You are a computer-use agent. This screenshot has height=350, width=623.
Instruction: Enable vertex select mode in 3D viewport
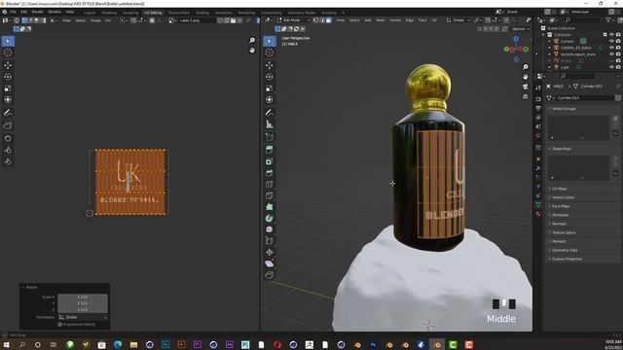316,20
